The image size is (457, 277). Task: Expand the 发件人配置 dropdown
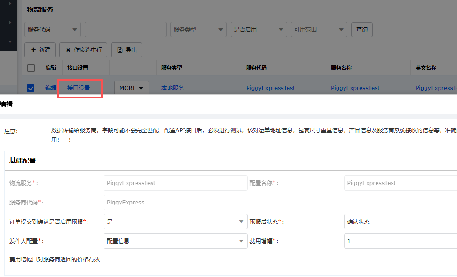[x=175, y=241]
